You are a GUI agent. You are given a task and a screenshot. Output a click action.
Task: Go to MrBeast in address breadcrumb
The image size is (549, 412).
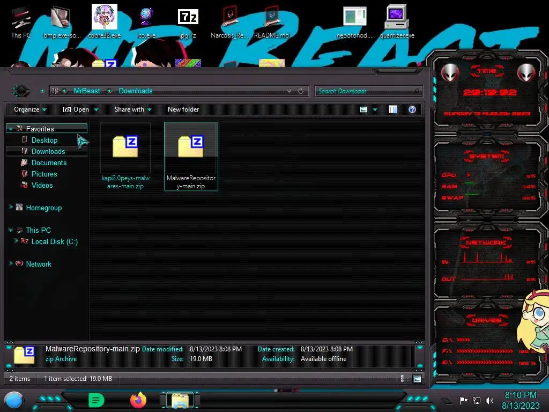[x=87, y=91]
